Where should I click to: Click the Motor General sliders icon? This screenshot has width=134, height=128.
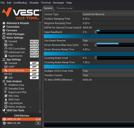pos(6,41)
